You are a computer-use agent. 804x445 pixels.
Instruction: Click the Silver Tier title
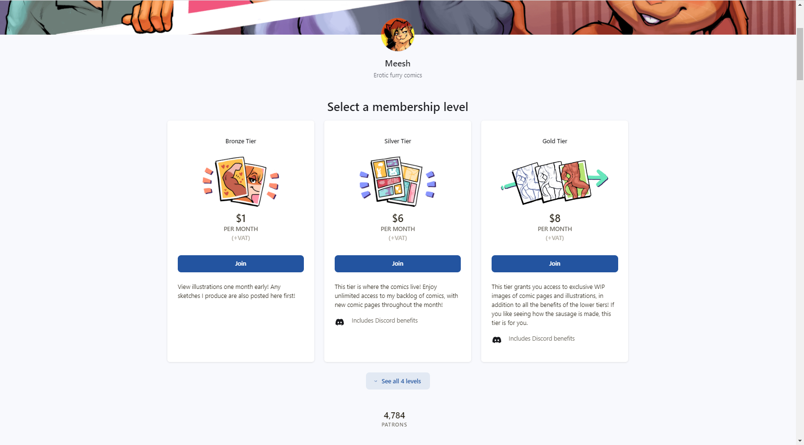click(x=398, y=141)
